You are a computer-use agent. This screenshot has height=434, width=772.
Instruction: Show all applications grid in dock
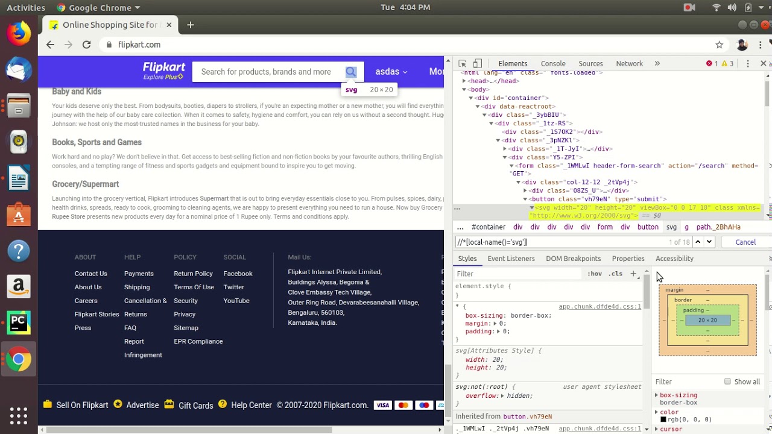point(19,416)
